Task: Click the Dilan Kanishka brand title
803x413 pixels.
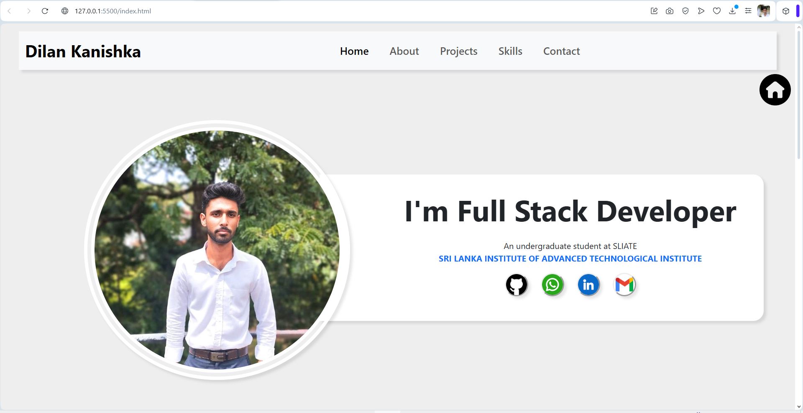Action: 83,51
